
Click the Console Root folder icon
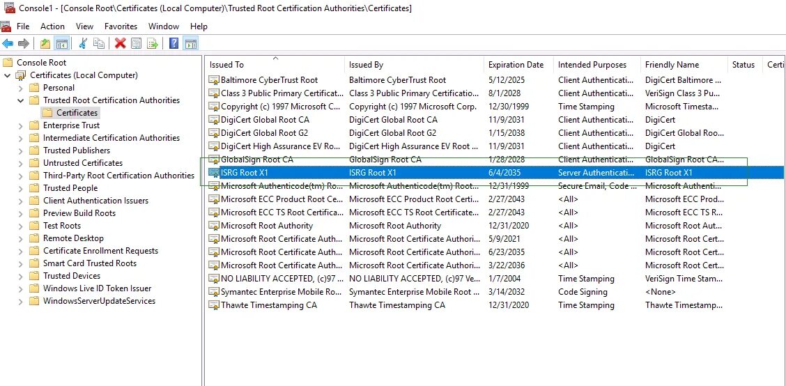point(8,63)
